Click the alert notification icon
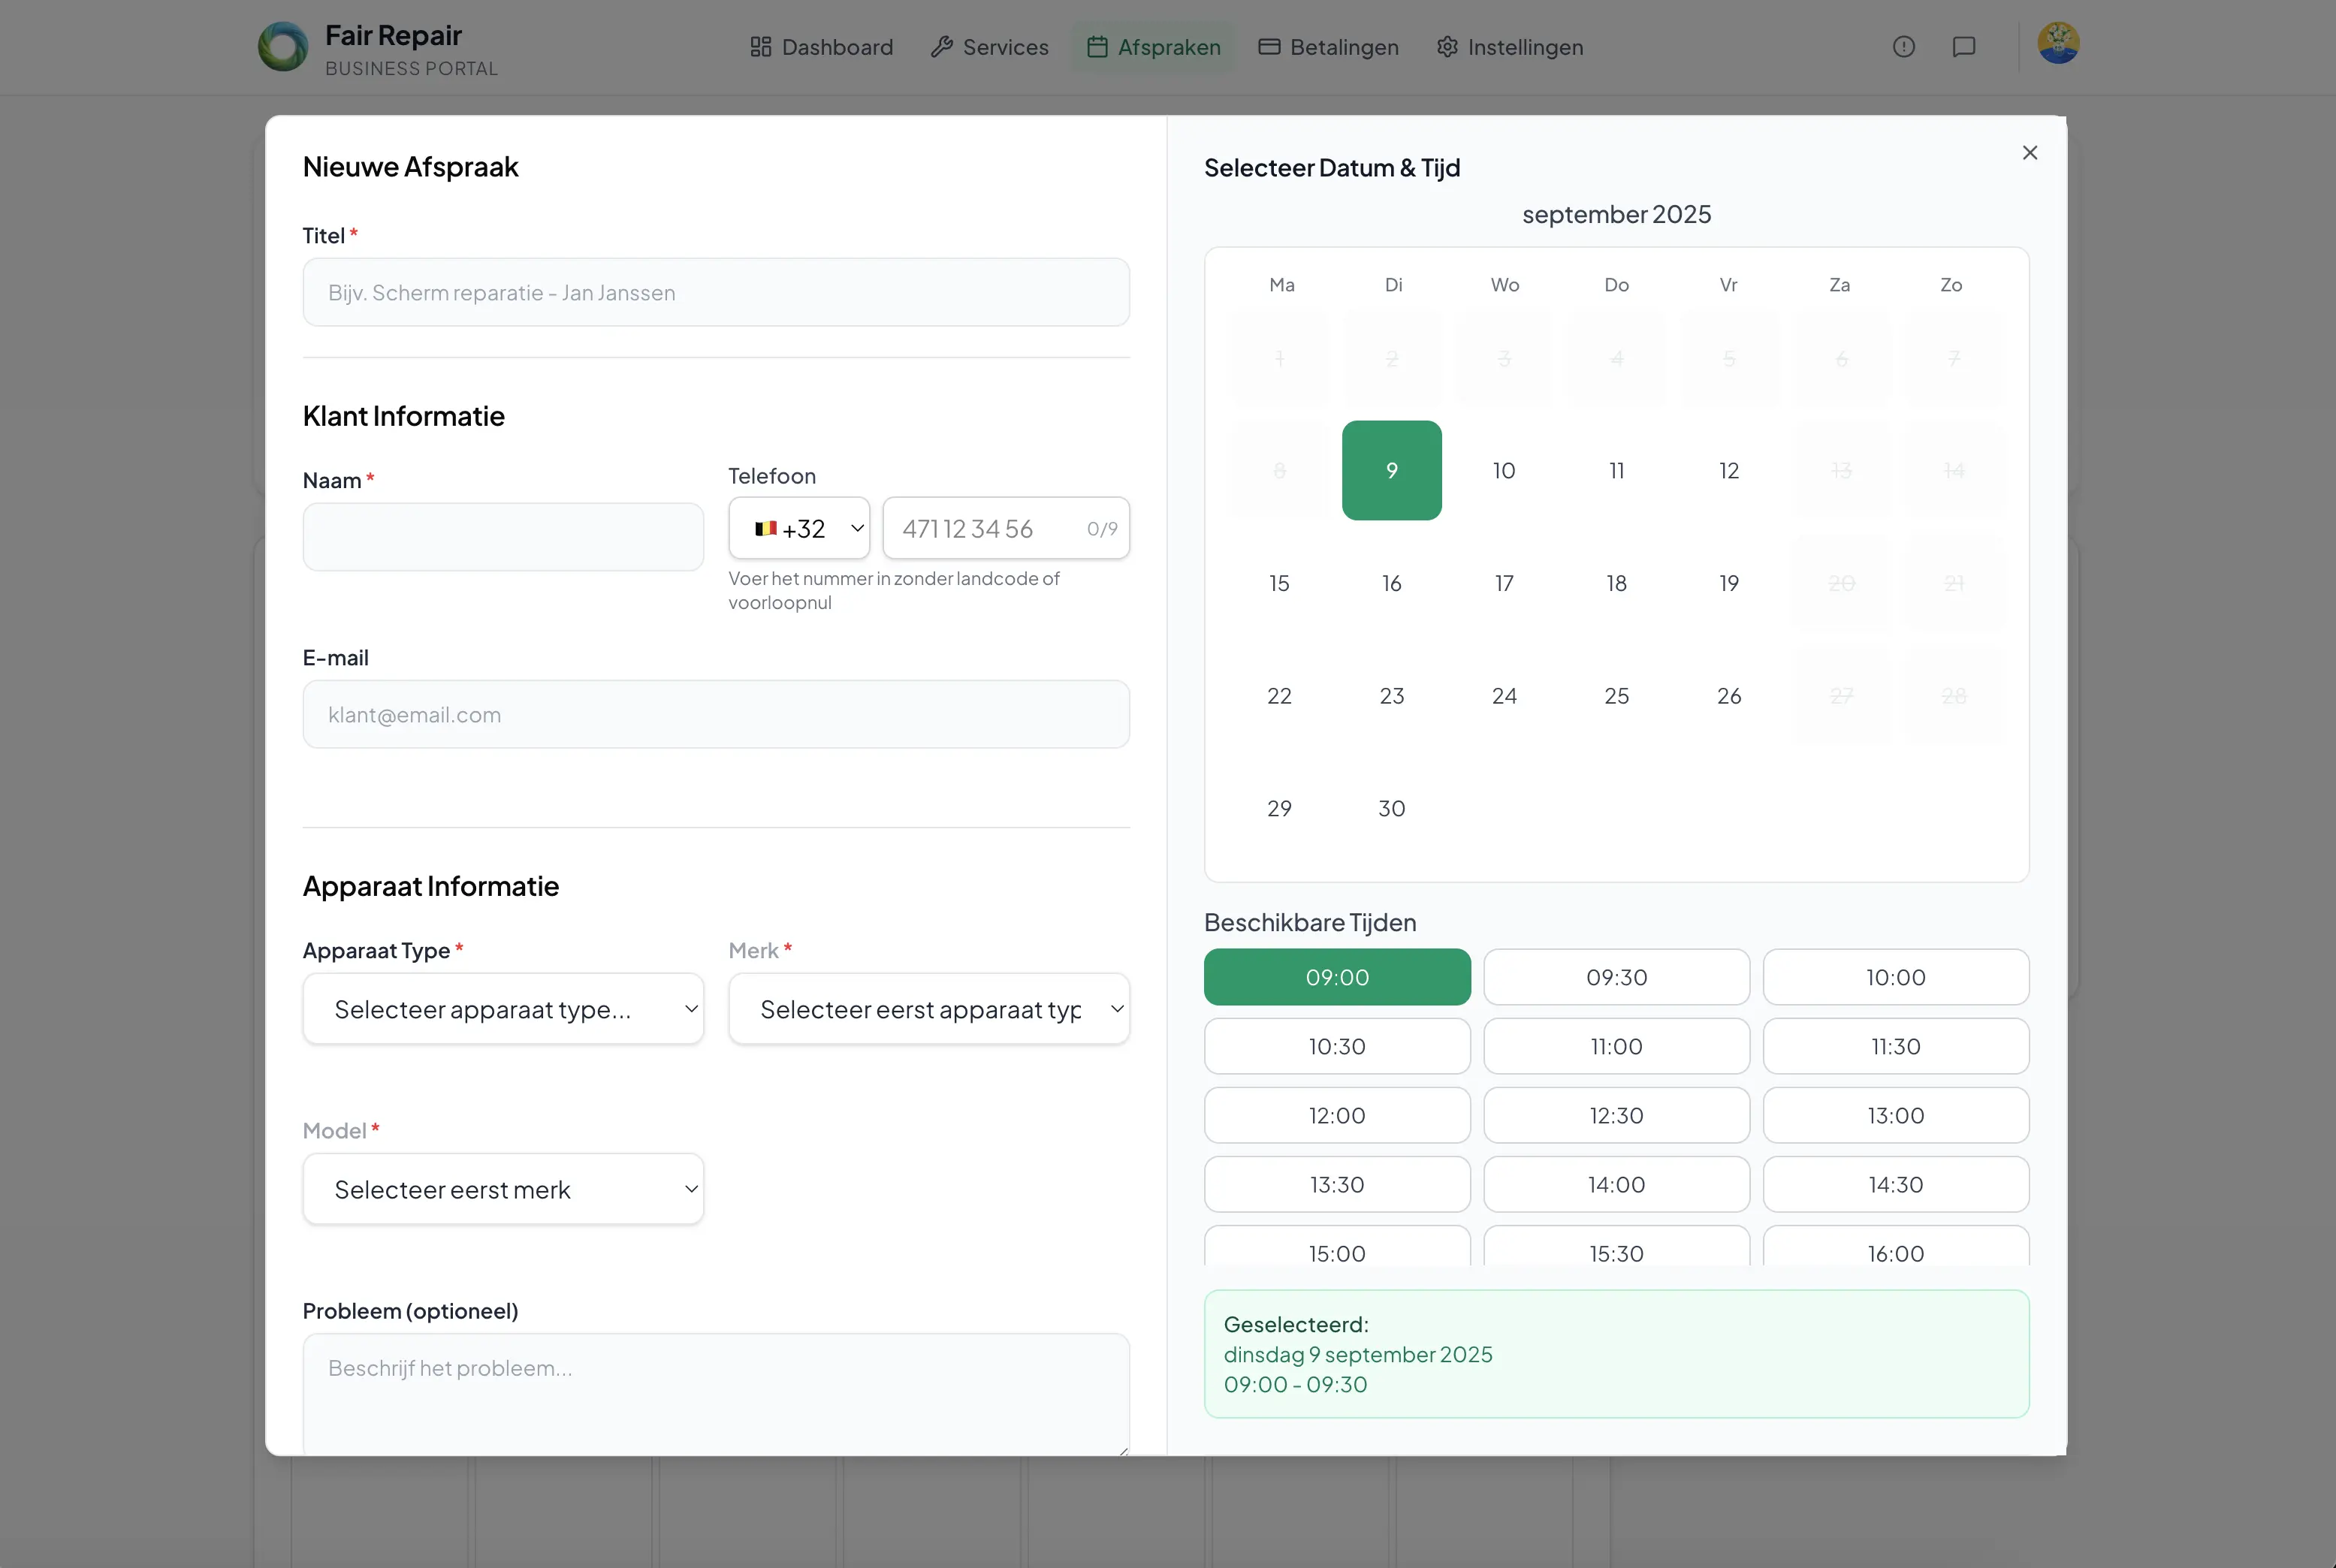 pyautogui.click(x=1903, y=47)
